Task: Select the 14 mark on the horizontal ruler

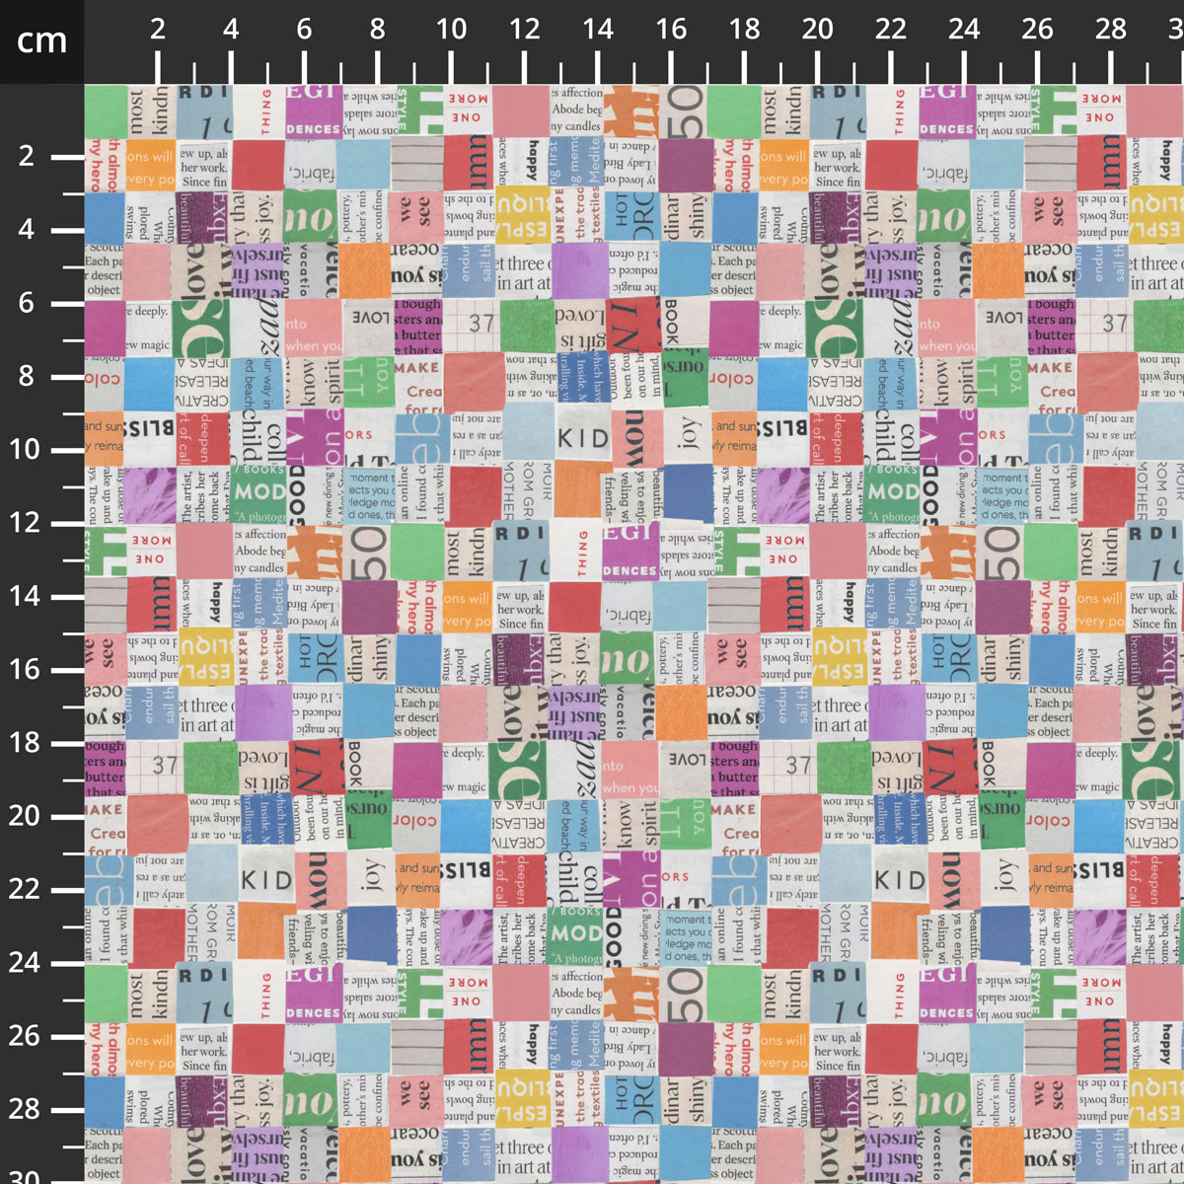Action: click(x=598, y=29)
